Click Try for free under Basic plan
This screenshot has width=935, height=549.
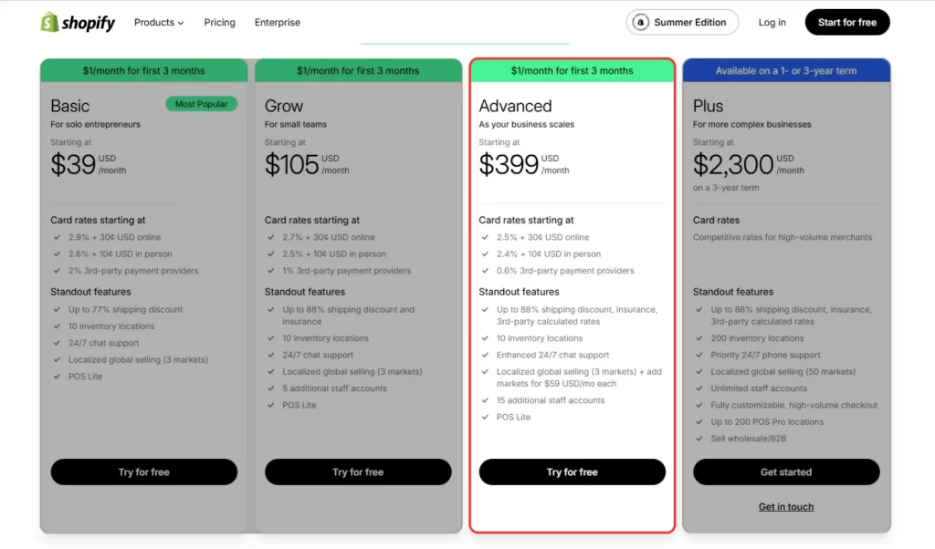coord(144,472)
